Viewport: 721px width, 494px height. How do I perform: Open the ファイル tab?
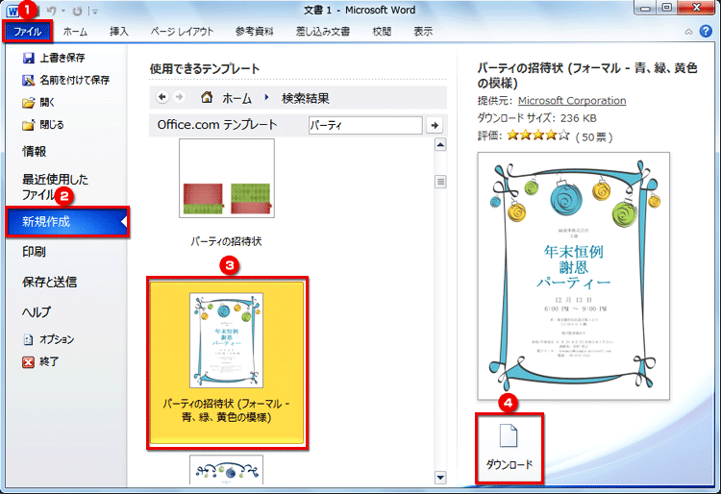click(x=28, y=32)
